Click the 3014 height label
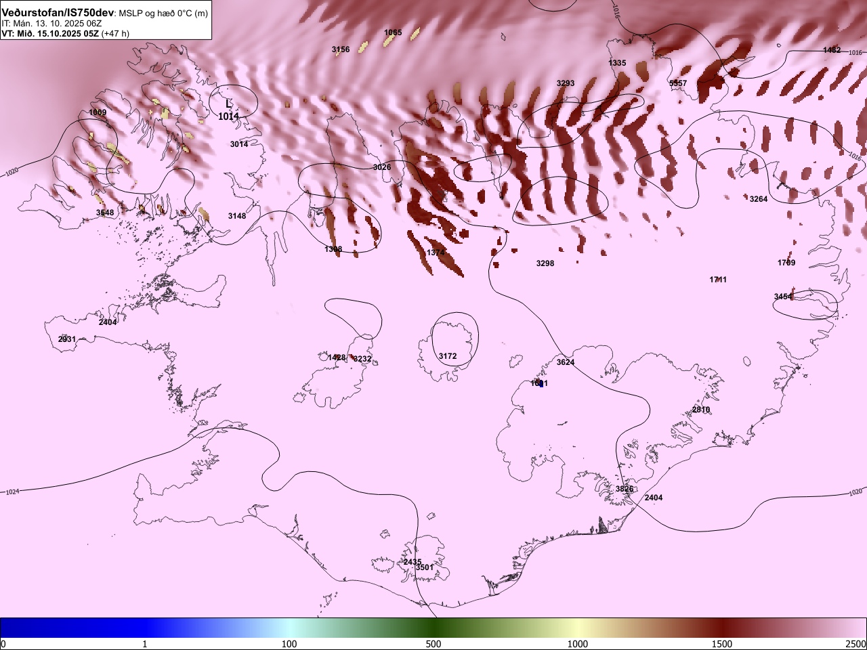Viewport: 867px width, 650px height. click(x=238, y=144)
